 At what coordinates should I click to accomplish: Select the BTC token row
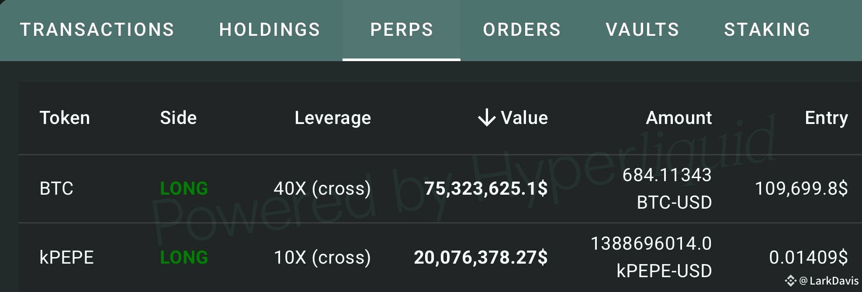tap(56, 189)
